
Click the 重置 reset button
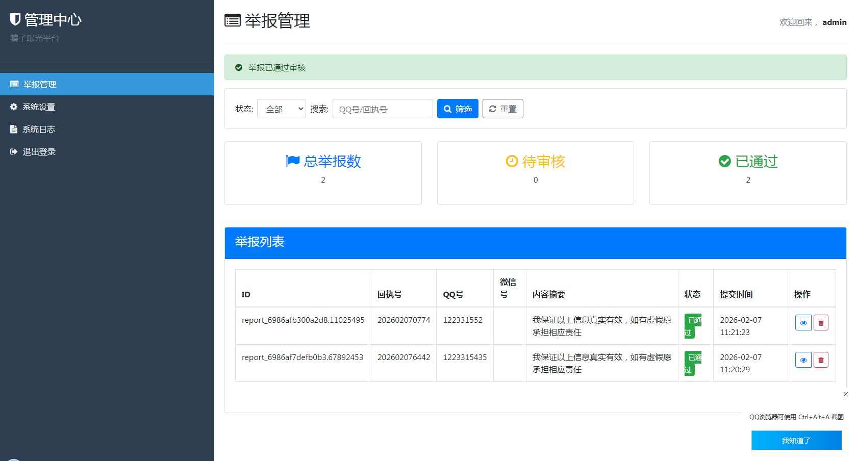[502, 109]
